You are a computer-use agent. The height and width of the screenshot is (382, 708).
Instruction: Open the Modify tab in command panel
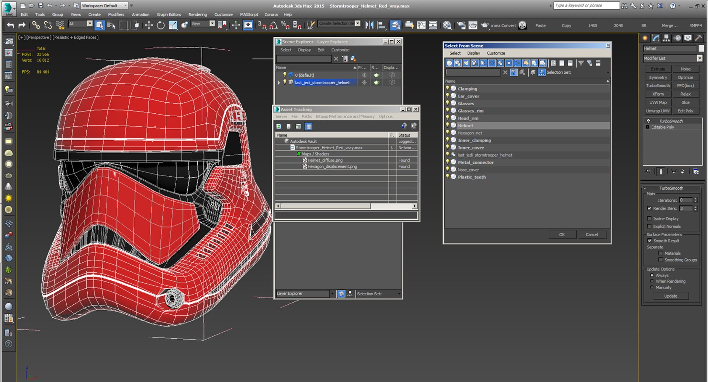click(656, 38)
